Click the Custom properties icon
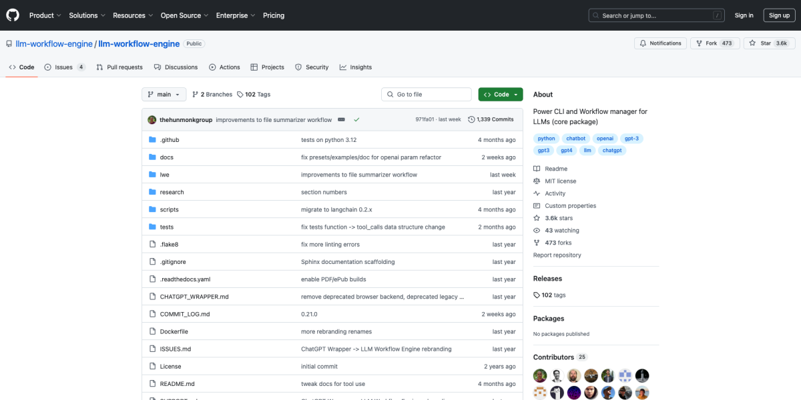Screen dimensions: 801x400 click(536, 205)
